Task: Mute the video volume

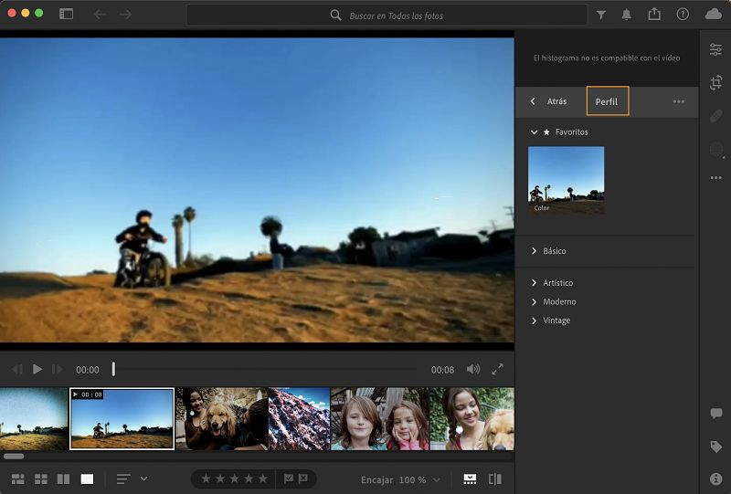Action: coord(473,369)
